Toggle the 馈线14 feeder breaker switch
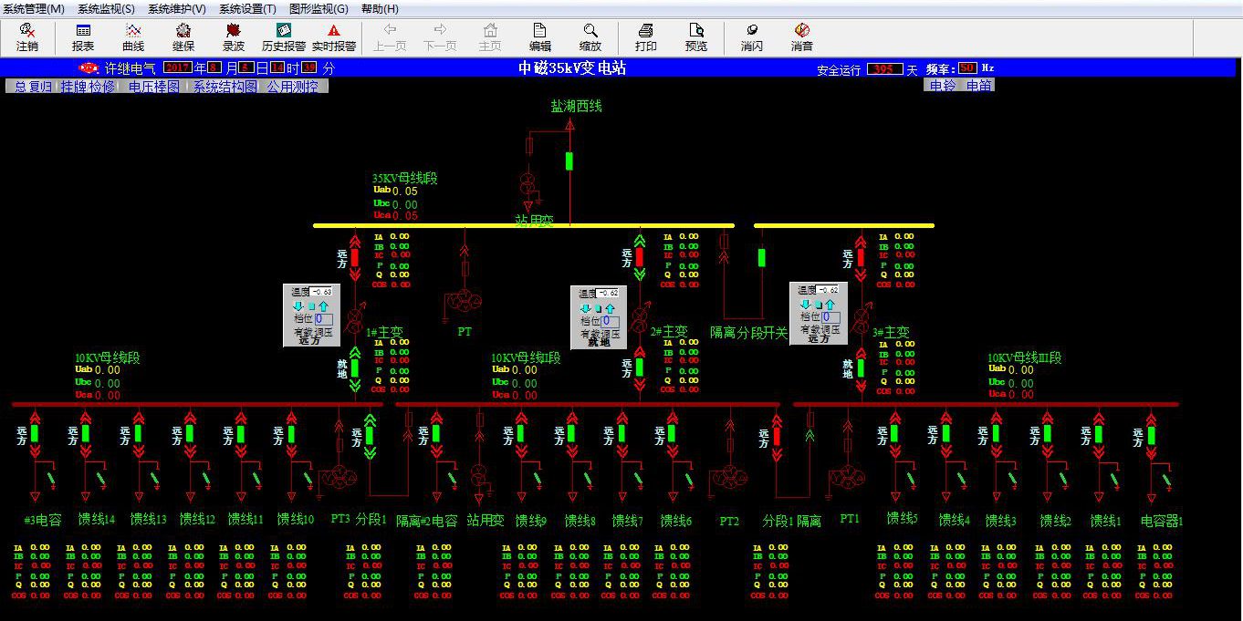Screen dimensions: 1243x621 click(x=86, y=433)
